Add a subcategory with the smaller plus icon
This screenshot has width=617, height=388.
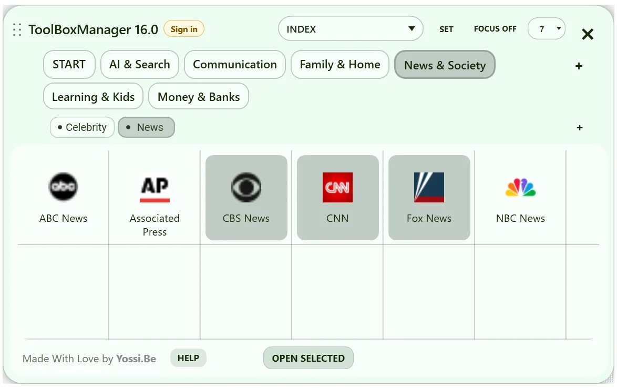580,128
